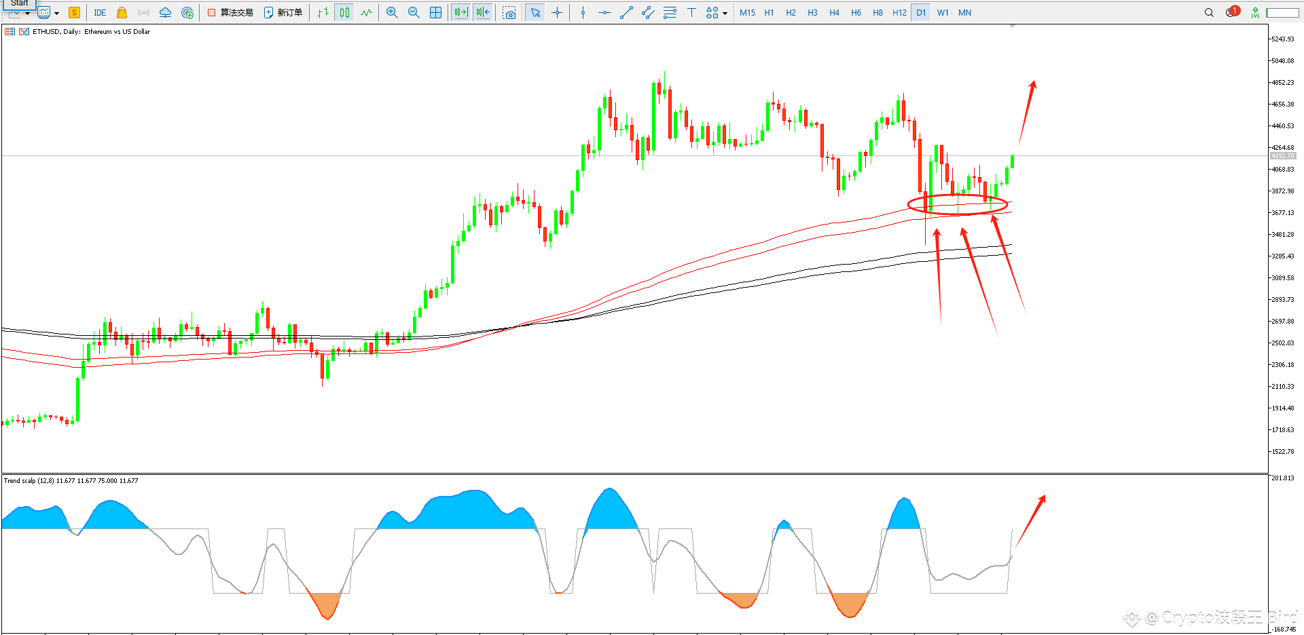
Task: Switch to bar chart type
Action: (323, 13)
